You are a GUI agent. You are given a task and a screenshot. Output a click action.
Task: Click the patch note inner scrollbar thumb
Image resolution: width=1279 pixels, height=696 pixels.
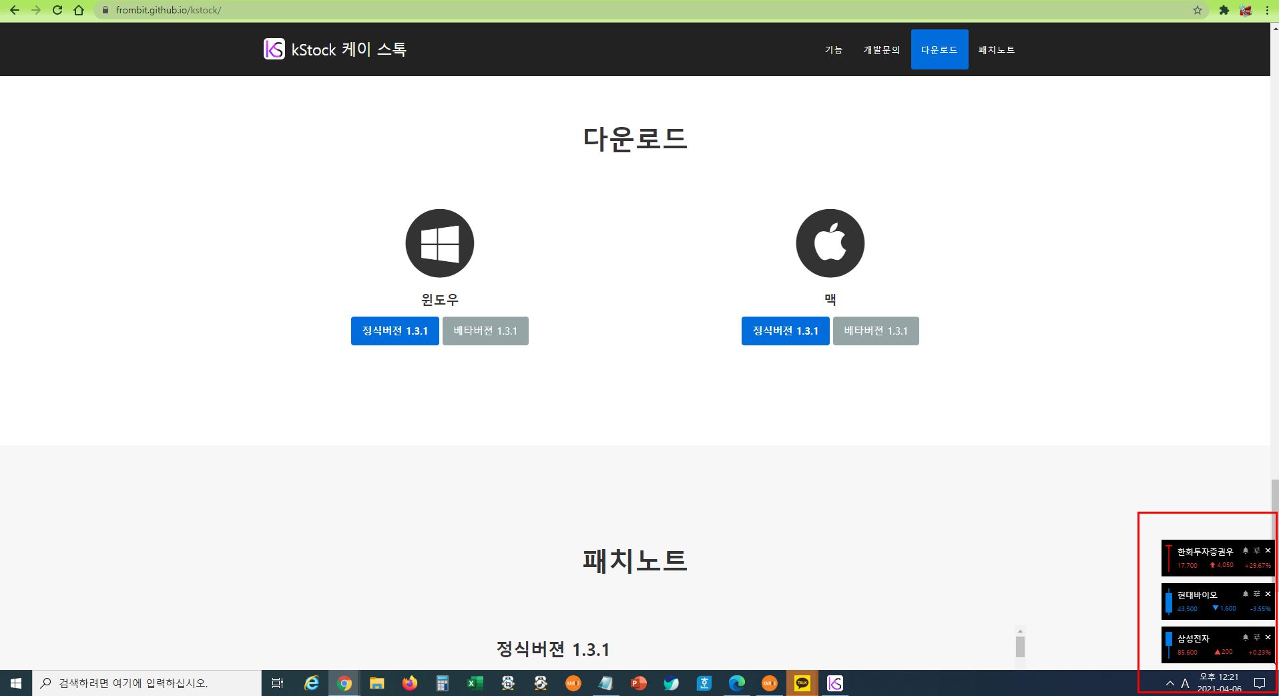tap(1020, 647)
